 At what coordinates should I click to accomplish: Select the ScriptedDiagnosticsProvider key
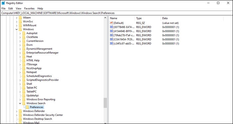pos(43,80)
